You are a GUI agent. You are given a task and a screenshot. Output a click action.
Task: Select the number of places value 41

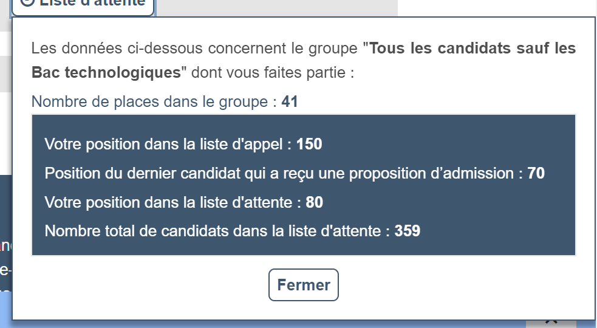[x=290, y=101]
